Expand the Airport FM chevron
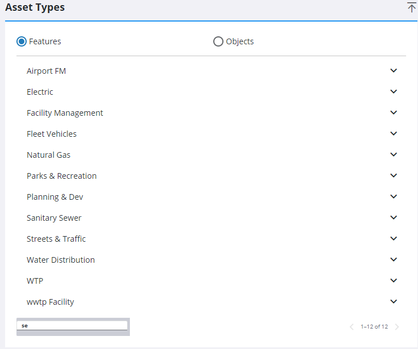Screen dimensions: 418x349 pos(394,71)
